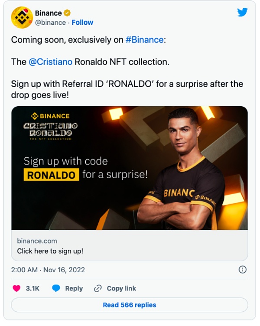Click 'Click here to sign up!' text
Viewport: 260px width, 326px height.
(50, 251)
